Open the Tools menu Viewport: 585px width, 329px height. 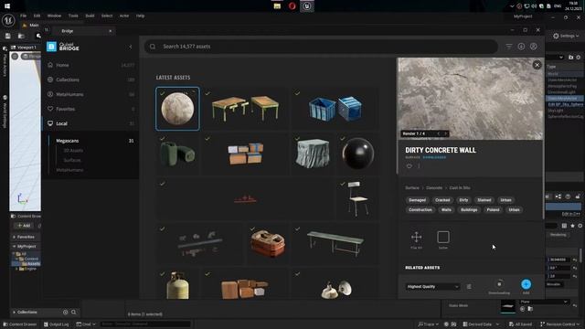tap(73, 16)
